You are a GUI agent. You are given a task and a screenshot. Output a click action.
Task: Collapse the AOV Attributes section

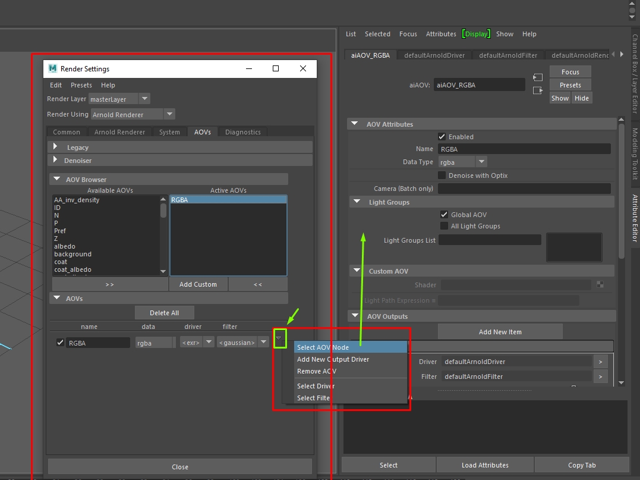354,123
